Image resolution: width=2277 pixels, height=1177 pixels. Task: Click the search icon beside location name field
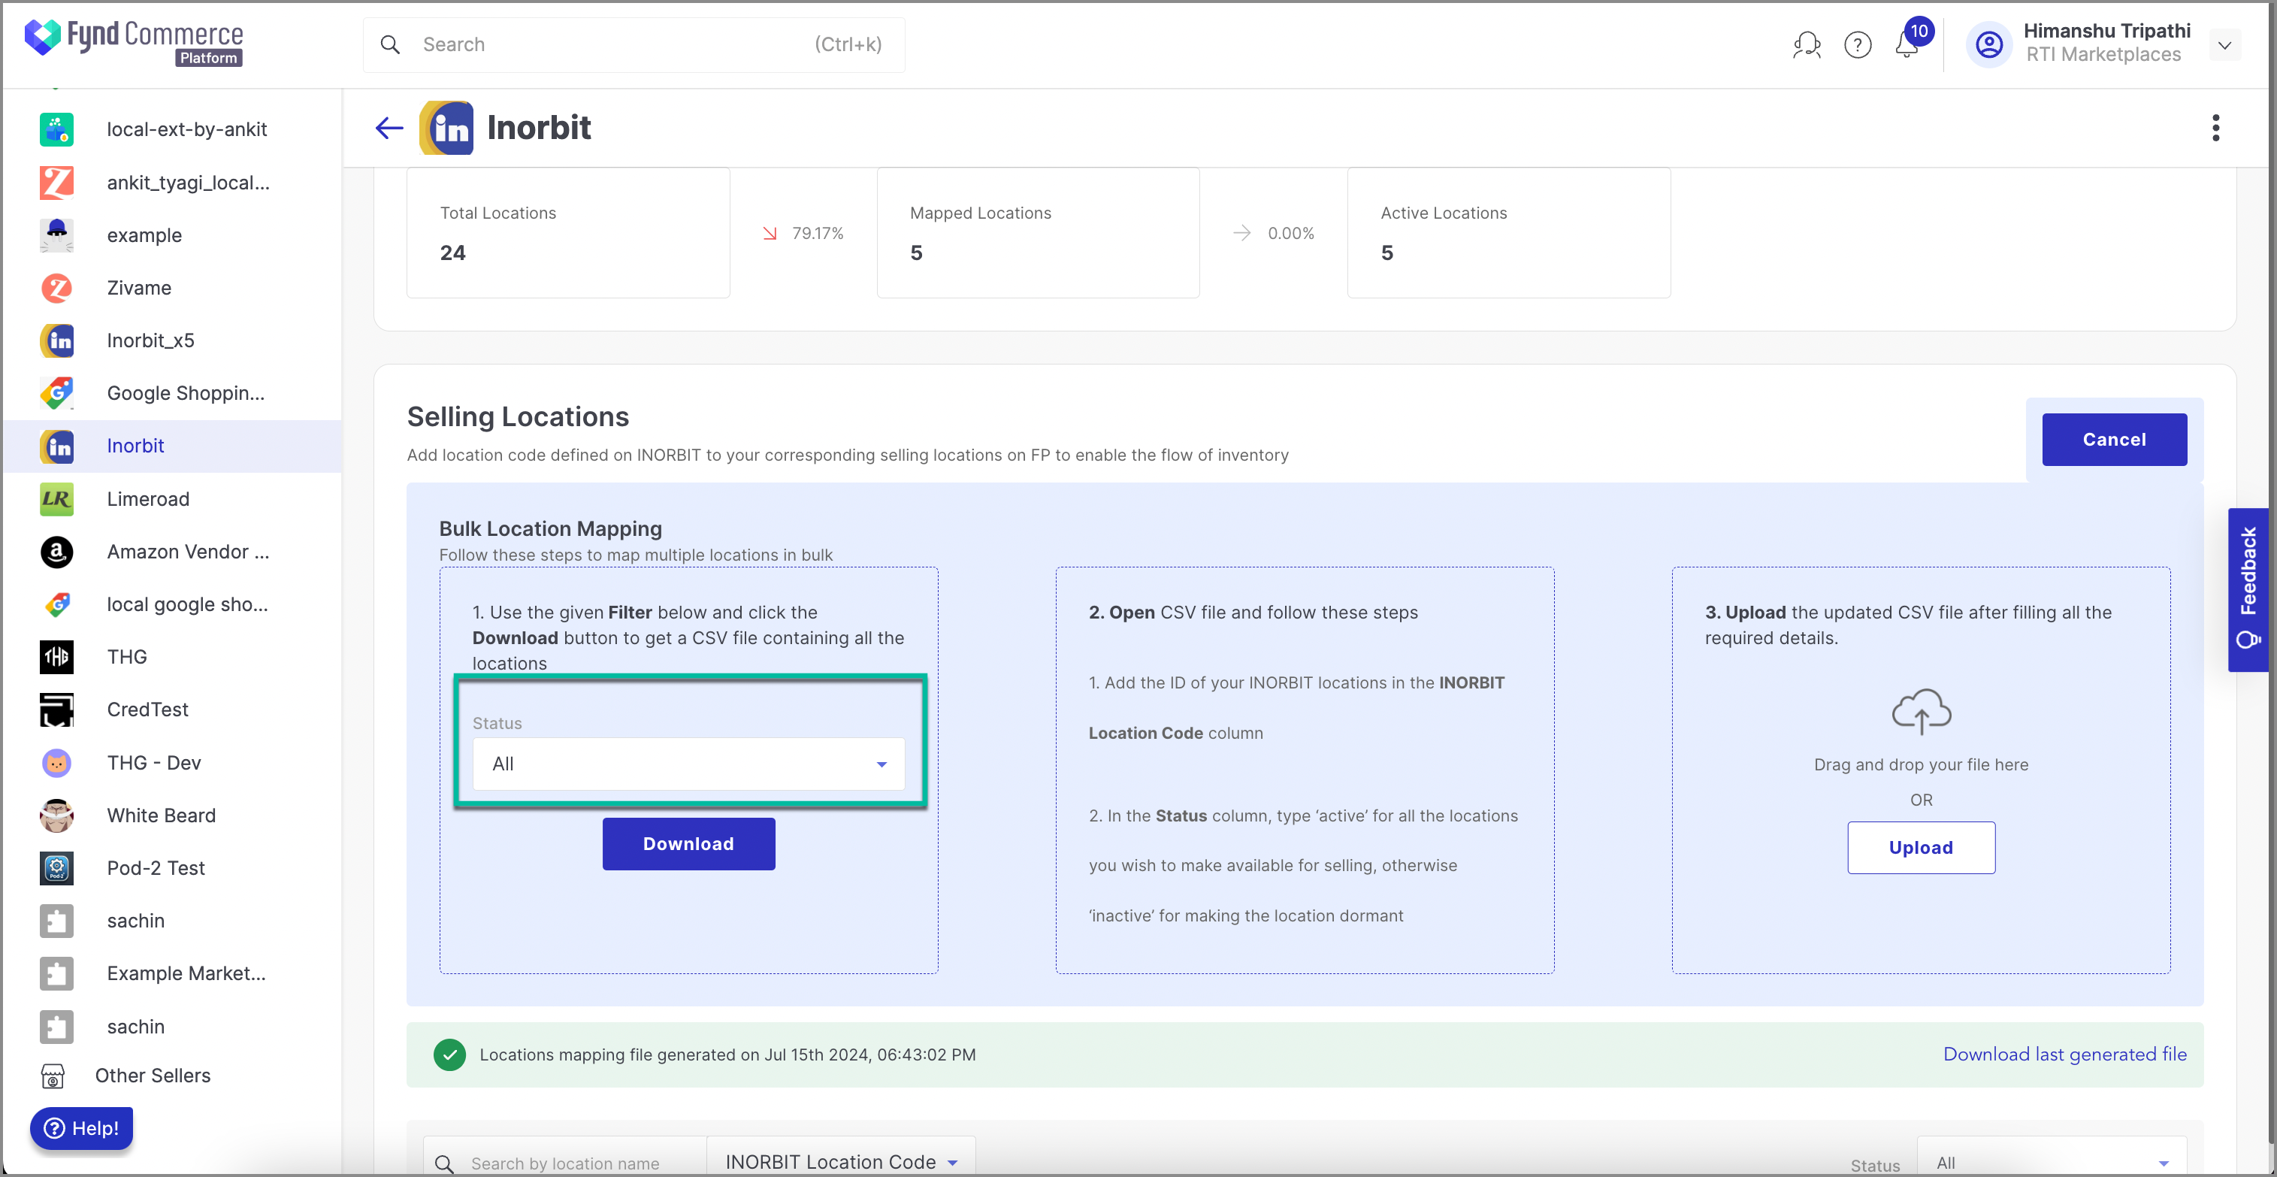coord(443,1163)
